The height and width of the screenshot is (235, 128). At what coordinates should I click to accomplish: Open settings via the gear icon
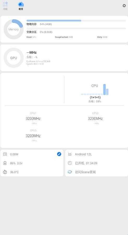click(124, 6)
